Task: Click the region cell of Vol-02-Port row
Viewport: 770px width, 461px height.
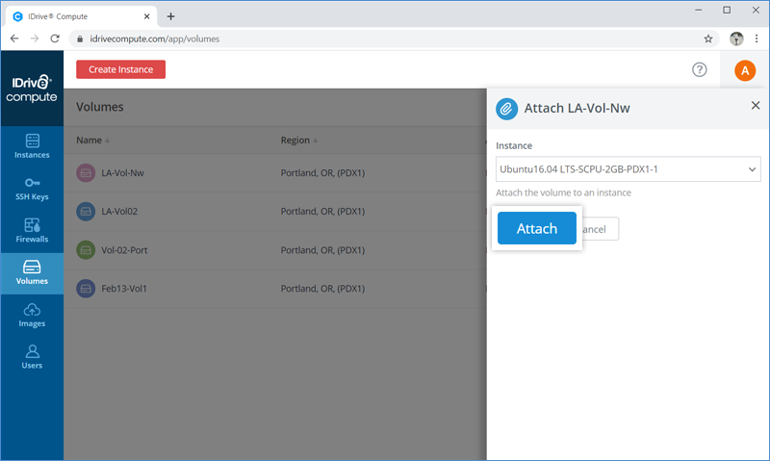Action: point(322,250)
